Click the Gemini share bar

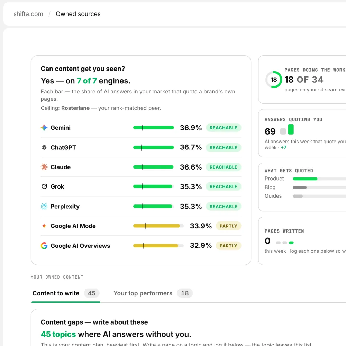coord(153,128)
